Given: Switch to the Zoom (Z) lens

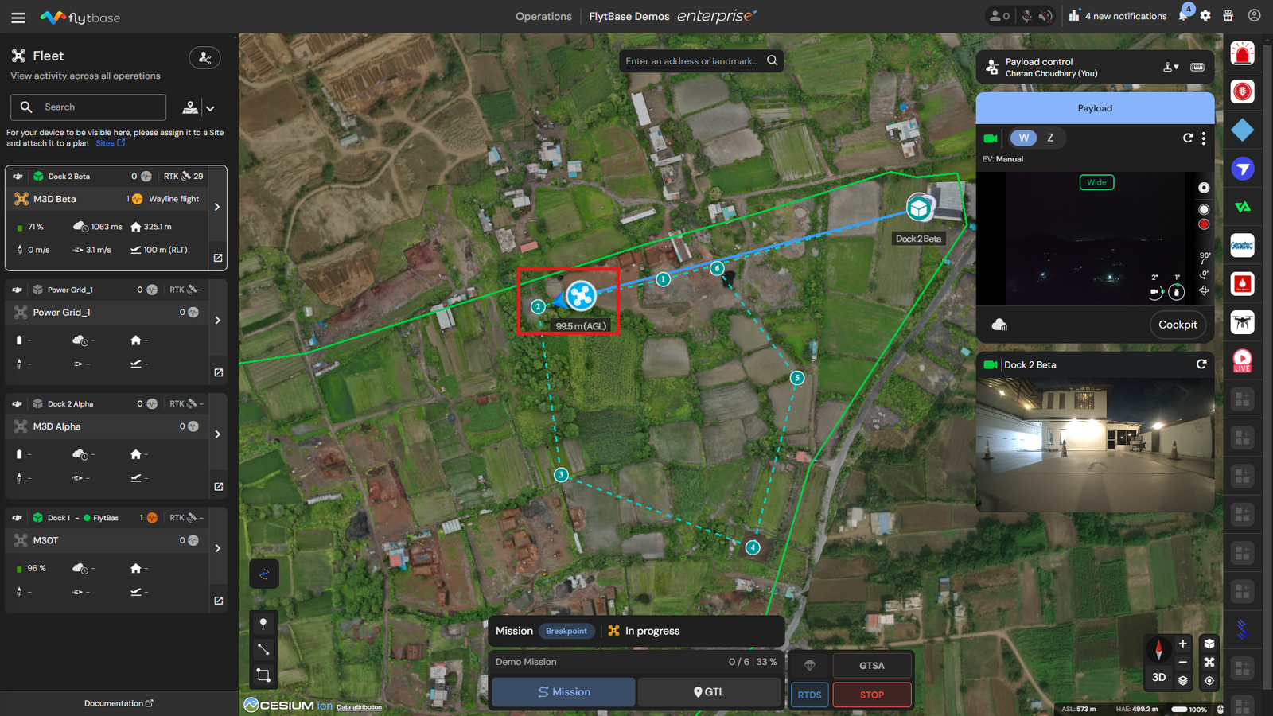Looking at the screenshot, I should pos(1050,138).
